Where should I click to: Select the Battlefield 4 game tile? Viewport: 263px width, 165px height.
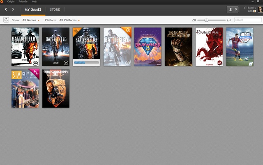point(117,47)
